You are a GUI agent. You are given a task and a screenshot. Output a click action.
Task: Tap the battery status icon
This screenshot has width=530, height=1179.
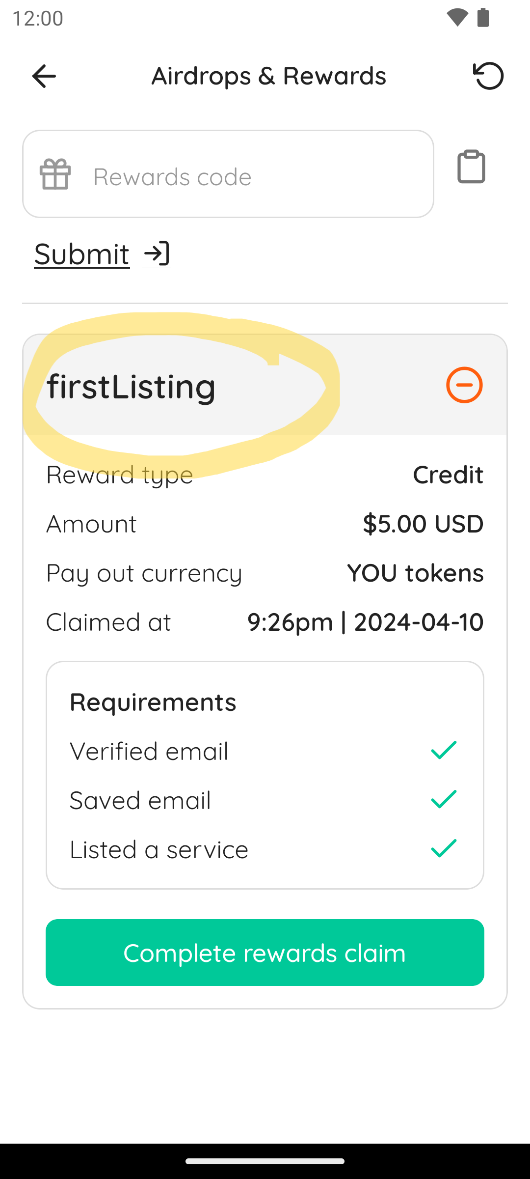click(483, 18)
